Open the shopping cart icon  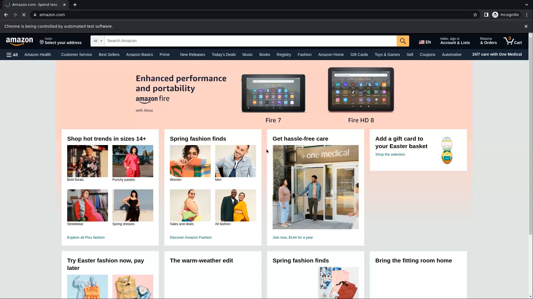pyautogui.click(x=512, y=41)
